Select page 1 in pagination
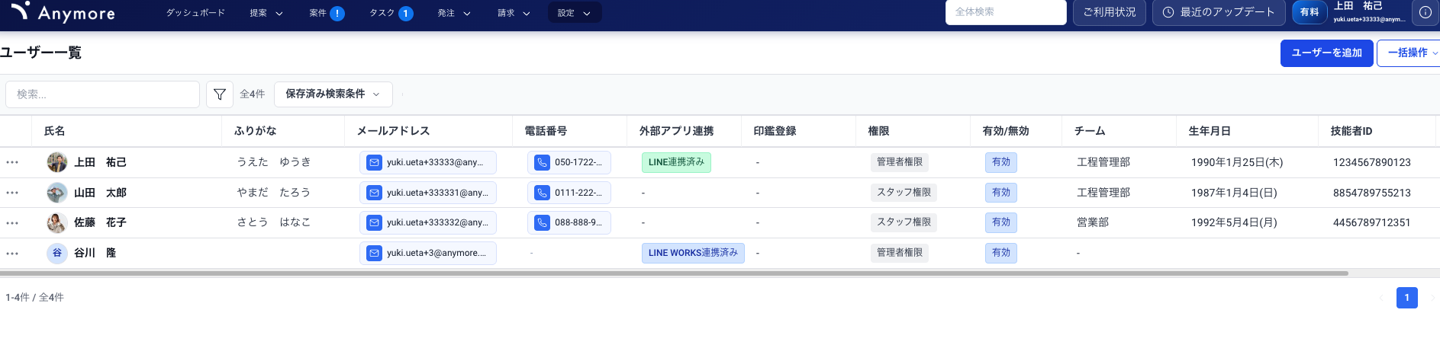Image resolution: width=1440 pixels, height=361 pixels. tap(1406, 298)
